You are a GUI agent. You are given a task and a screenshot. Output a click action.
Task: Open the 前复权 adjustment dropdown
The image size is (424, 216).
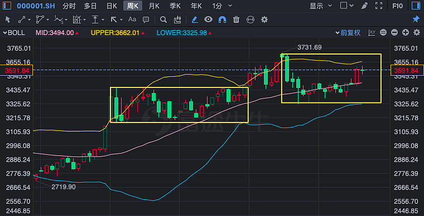[348, 33]
